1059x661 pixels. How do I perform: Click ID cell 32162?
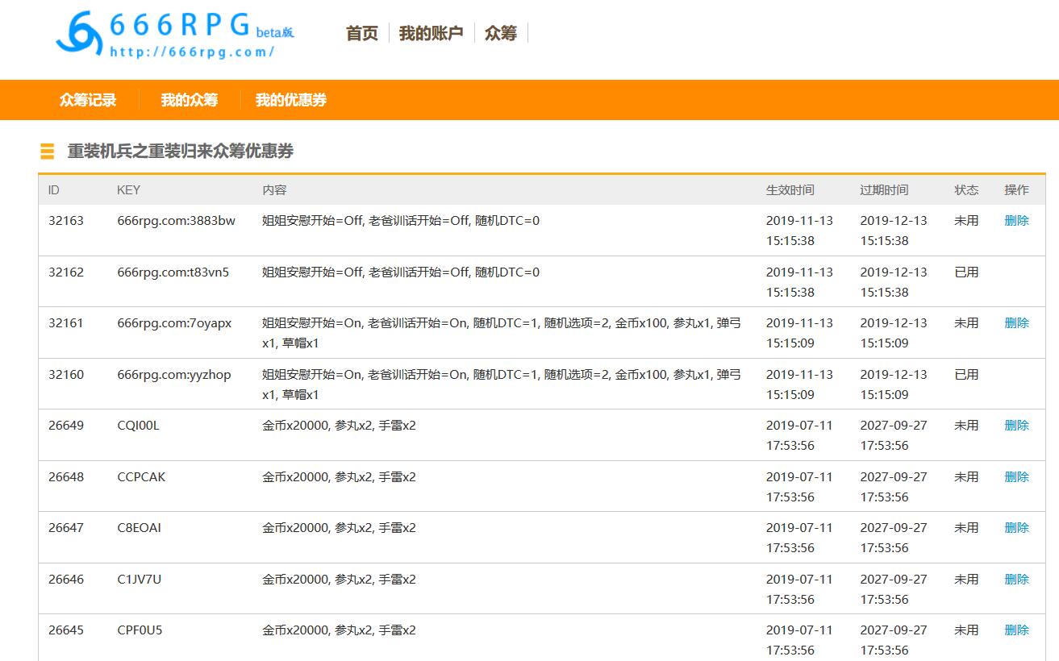pos(66,272)
